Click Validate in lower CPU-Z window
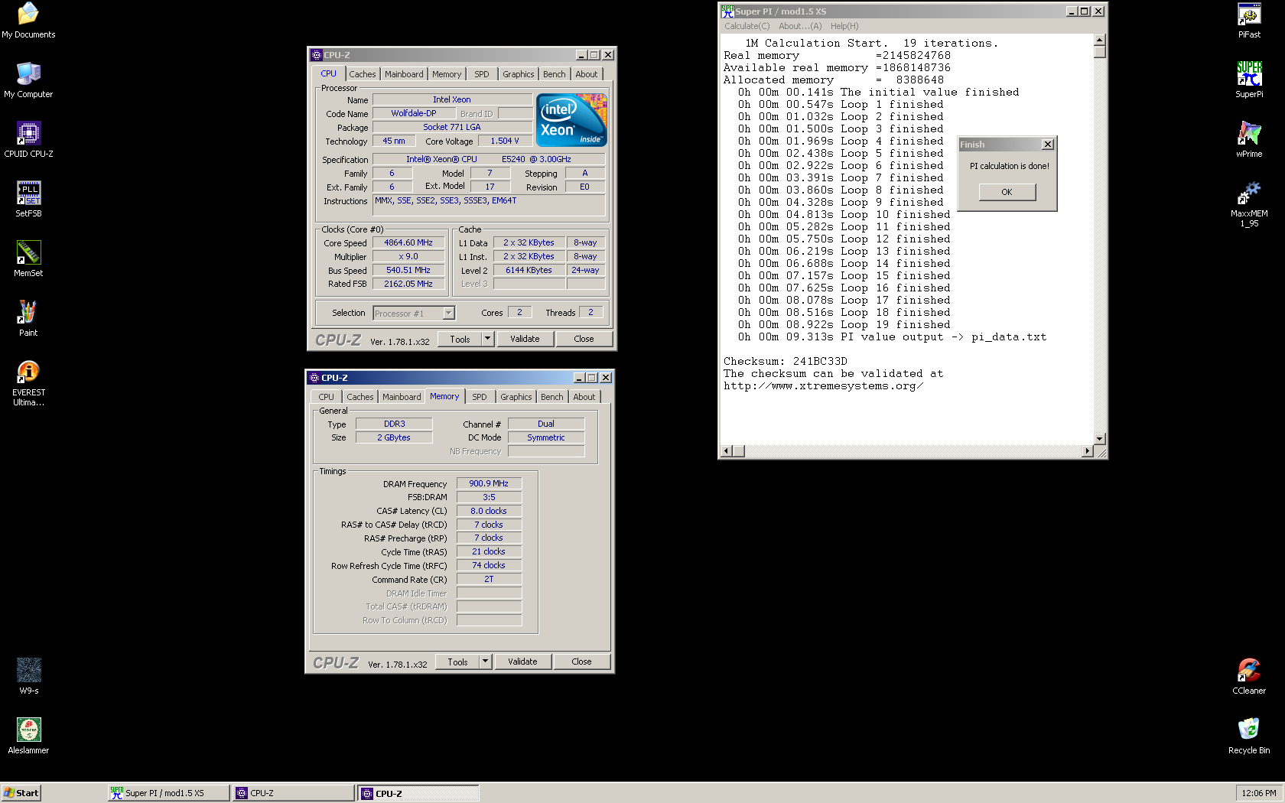Screen dimensions: 1285x803 (x=522, y=662)
